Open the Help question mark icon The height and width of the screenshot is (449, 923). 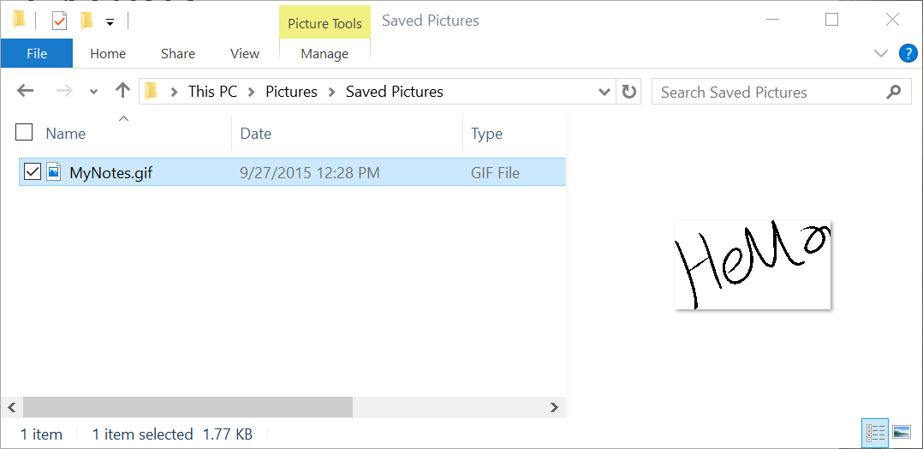coord(908,54)
